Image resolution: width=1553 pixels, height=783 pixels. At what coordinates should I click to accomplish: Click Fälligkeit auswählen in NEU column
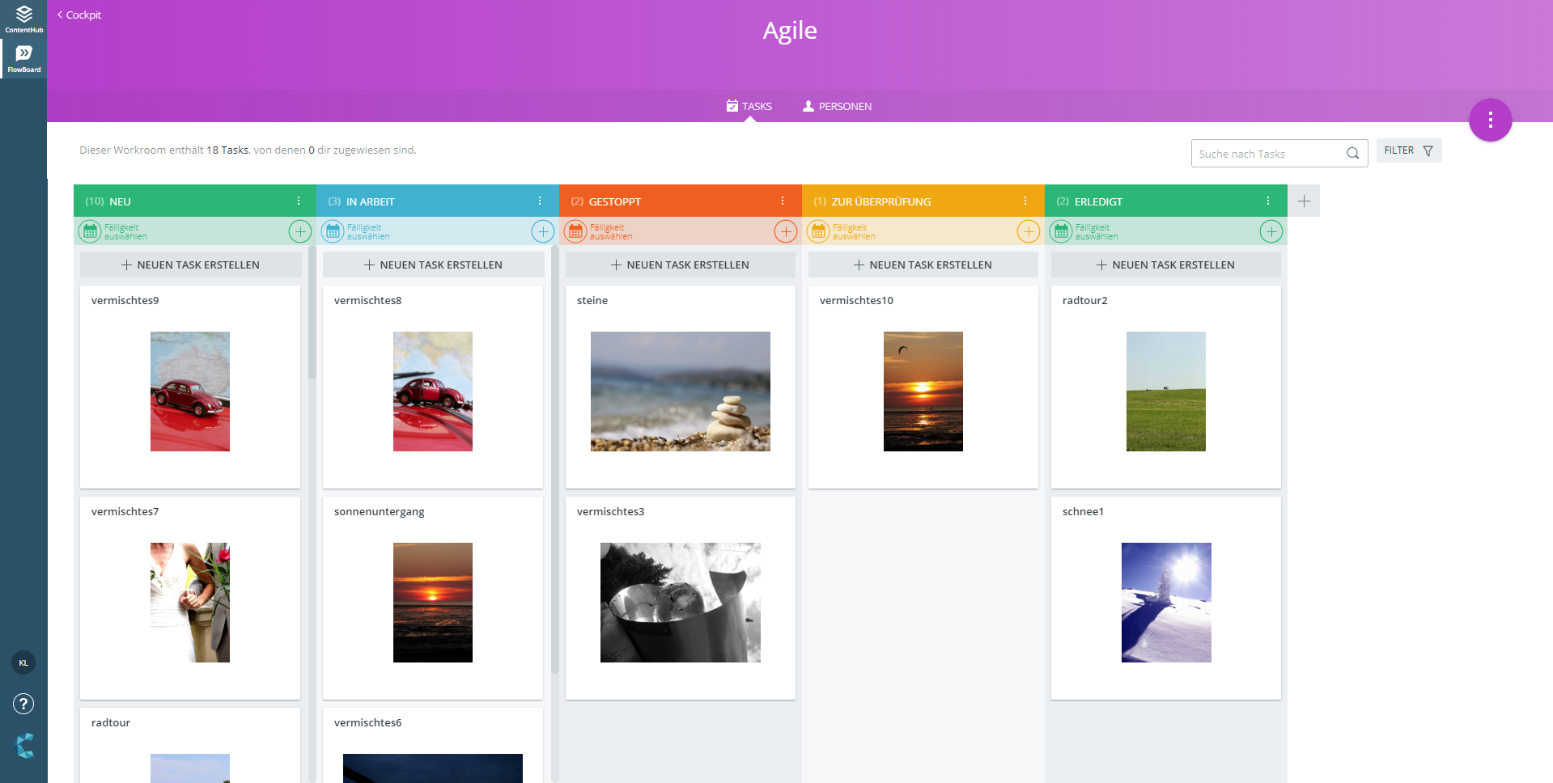point(125,231)
